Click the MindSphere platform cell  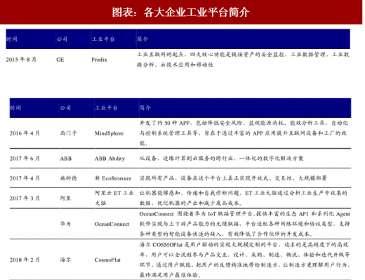point(109,133)
